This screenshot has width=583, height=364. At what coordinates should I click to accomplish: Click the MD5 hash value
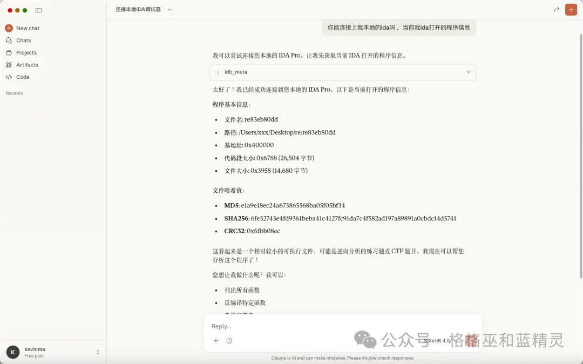coord(293,205)
